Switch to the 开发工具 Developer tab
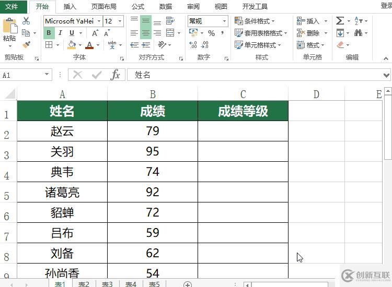The width and height of the screenshot is (392, 287). click(255, 6)
